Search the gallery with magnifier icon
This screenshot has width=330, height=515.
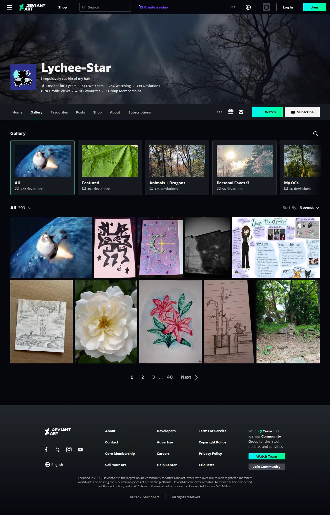316,134
